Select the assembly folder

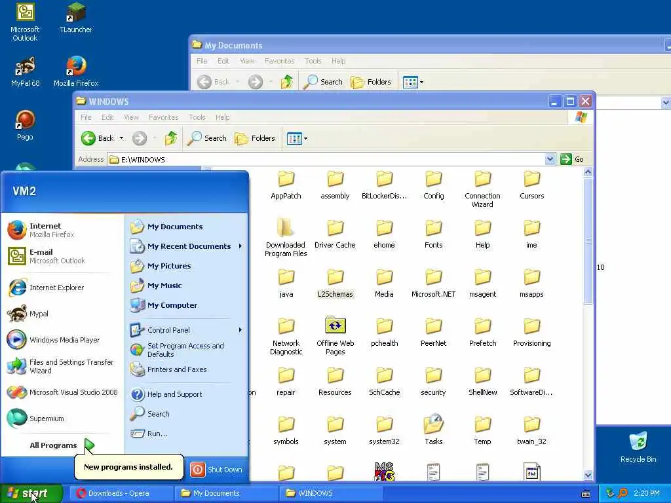tap(335, 185)
